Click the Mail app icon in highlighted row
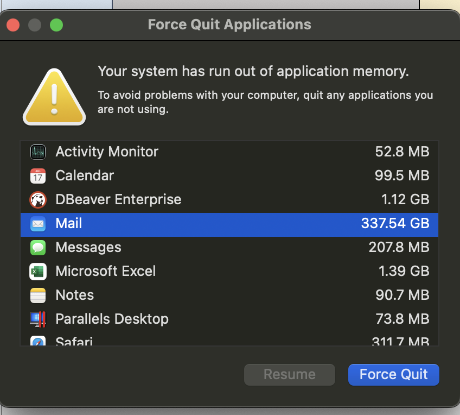The height and width of the screenshot is (415, 460). click(x=37, y=223)
